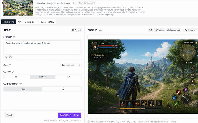Expand the Preview dropdown
The height and width of the screenshot is (123, 198).
(x=191, y=30)
